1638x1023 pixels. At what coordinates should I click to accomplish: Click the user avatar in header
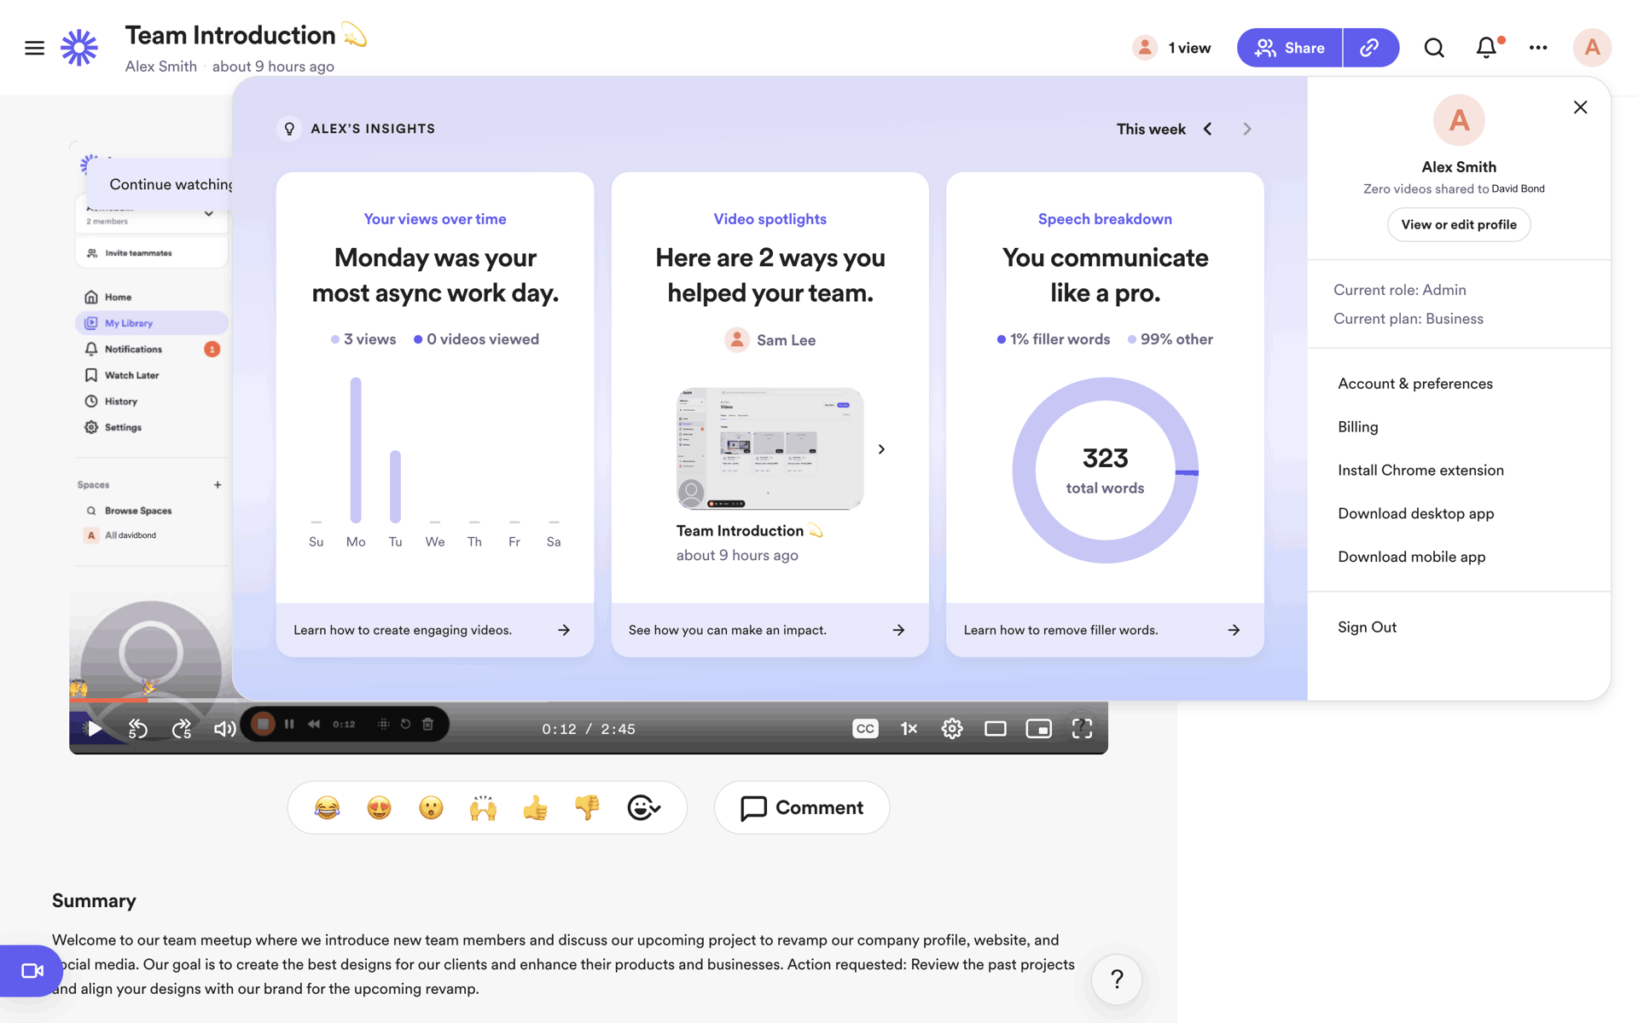[x=1592, y=48]
